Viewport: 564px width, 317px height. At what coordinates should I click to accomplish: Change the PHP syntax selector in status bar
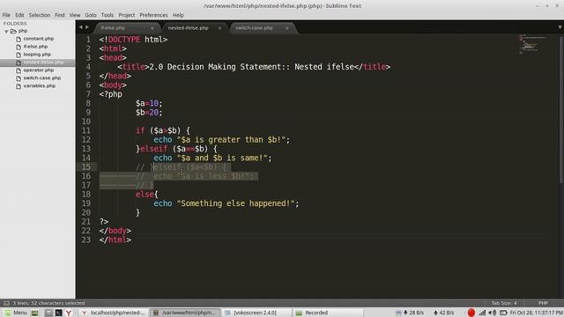(x=543, y=303)
